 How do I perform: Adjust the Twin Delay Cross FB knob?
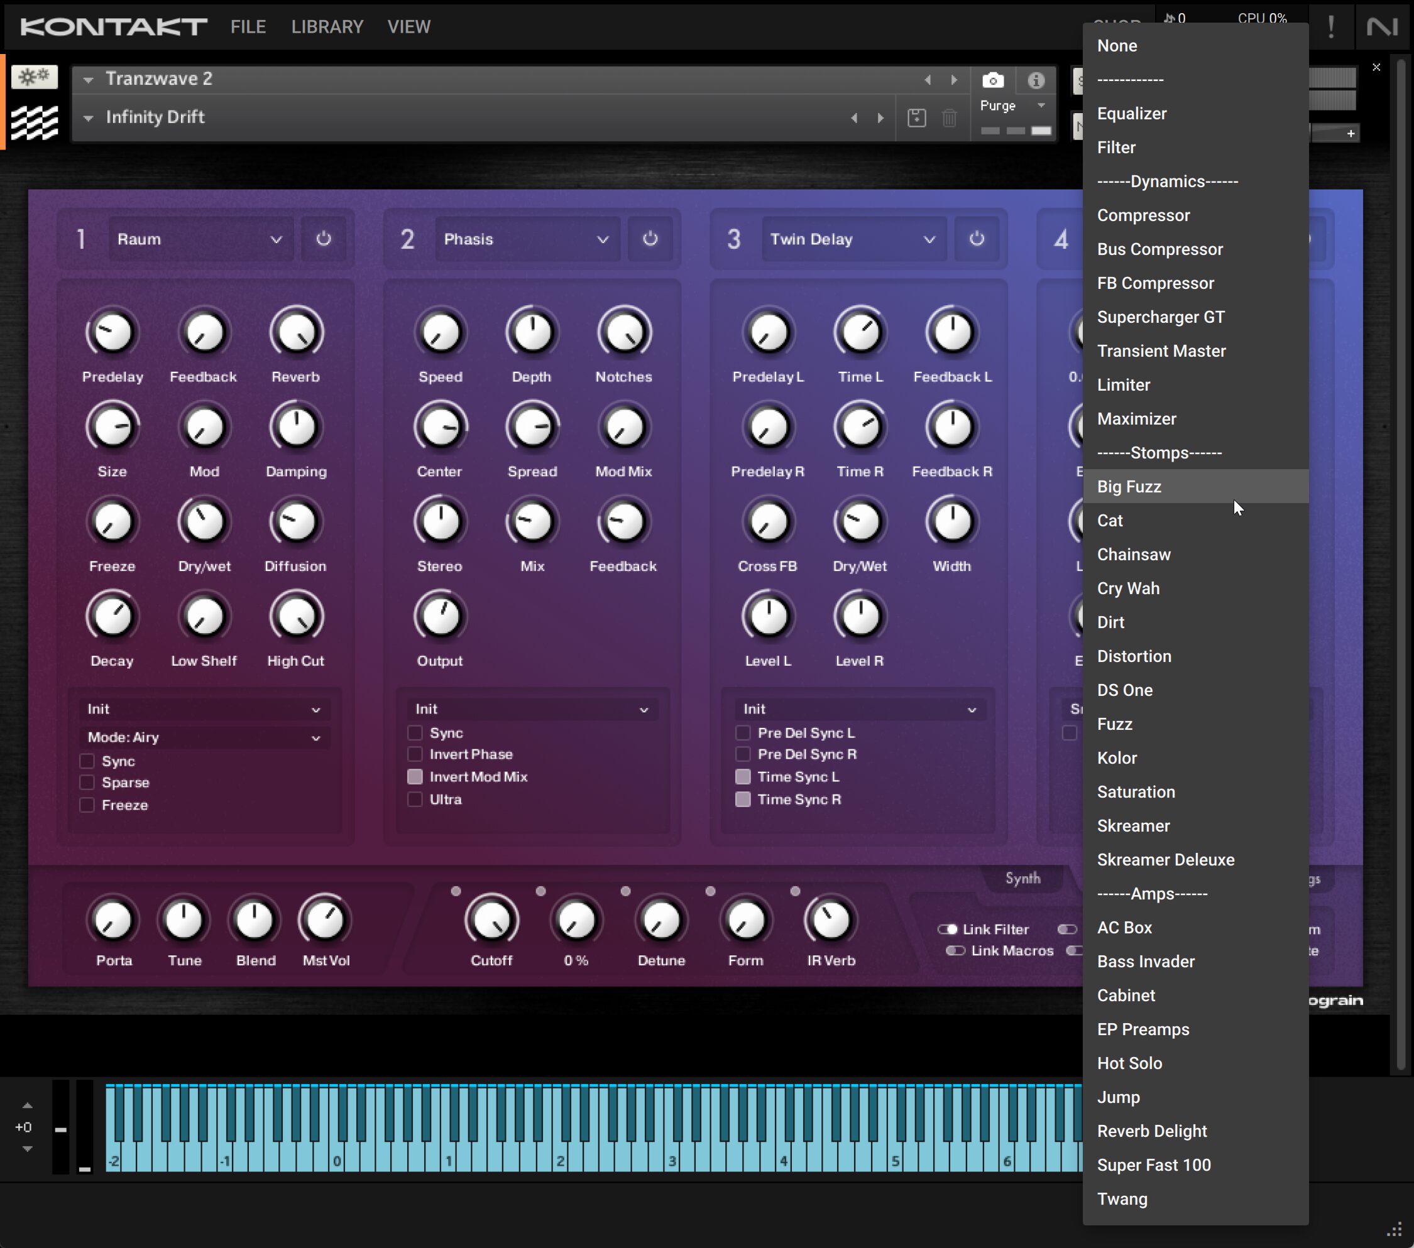[767, 522]
